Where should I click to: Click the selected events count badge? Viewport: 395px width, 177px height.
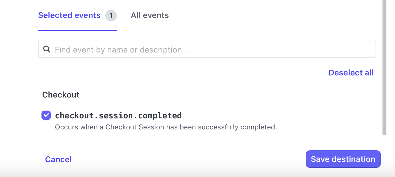(111, 16)
